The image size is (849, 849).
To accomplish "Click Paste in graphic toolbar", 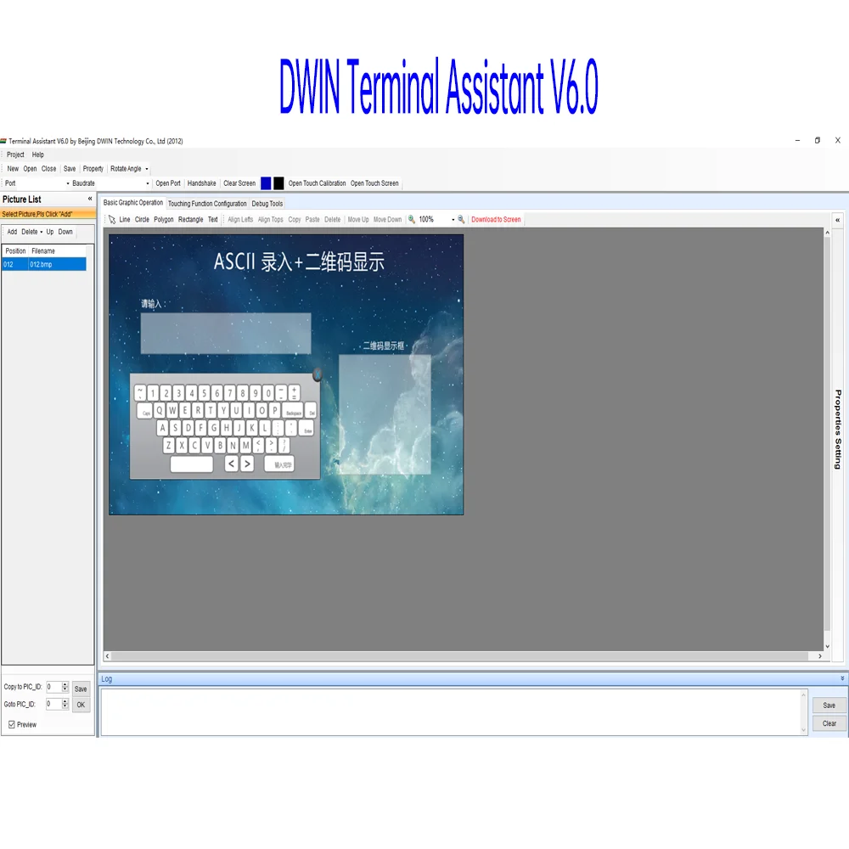I will point(312,219).
